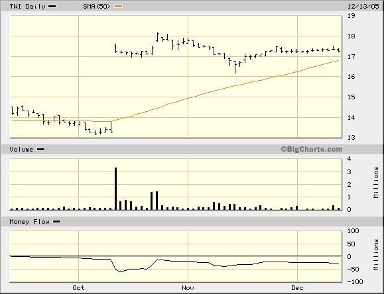Click the 4 value on volume axis
The width and height of the screenshot is (384, 294).
[x=350, y=159]
